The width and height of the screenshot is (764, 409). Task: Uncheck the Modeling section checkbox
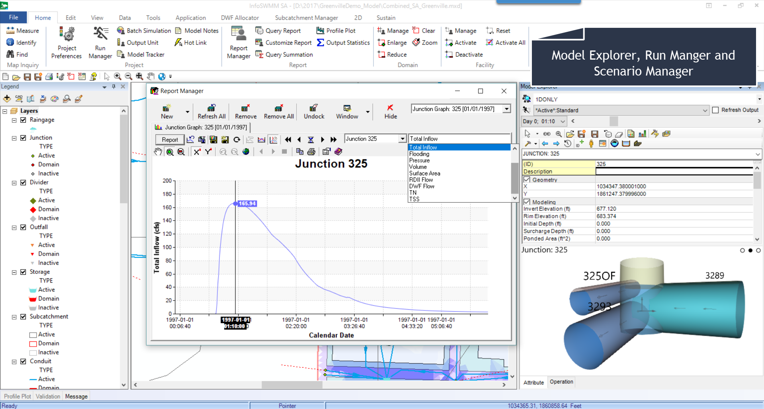(x=526, y=202)
